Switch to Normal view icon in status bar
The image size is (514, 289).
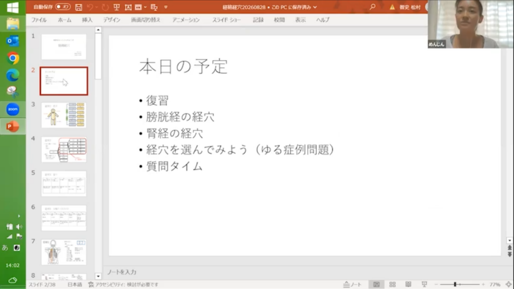[x=376, y=284]
